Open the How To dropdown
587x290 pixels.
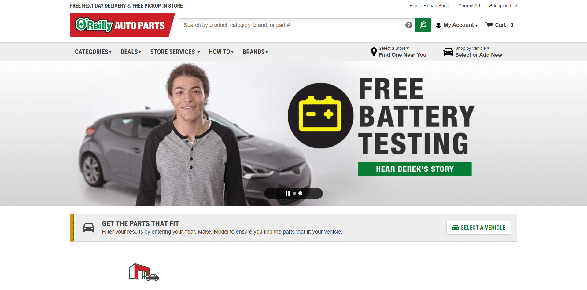click(221, 52)
